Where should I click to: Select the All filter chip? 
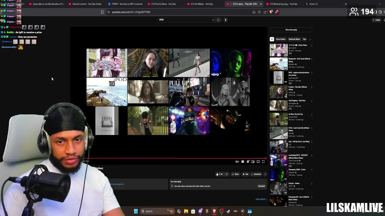pyautogui.click(x=272, y=39)
